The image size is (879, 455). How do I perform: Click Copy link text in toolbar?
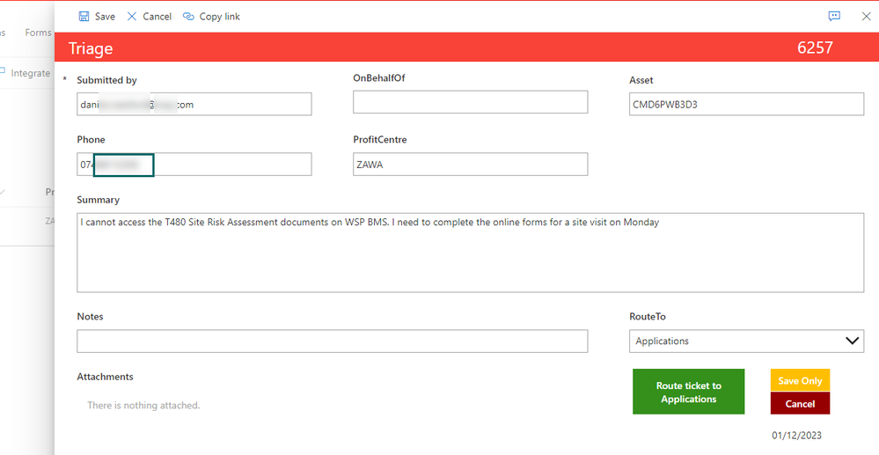(x=220, y=16)
